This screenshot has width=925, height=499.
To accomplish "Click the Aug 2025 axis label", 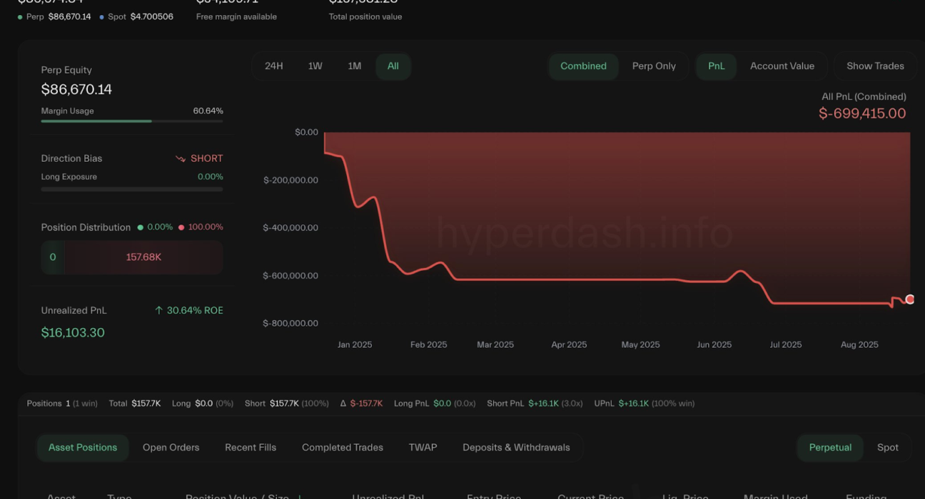I will click(x=859, y=345).
